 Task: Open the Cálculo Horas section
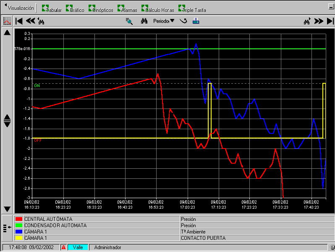pos(157,9)
